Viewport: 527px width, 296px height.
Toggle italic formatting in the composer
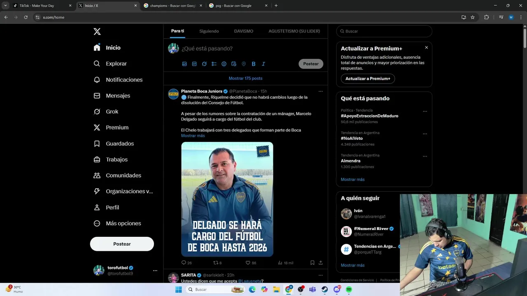(263, 64)
